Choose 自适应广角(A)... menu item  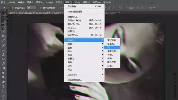84,20
